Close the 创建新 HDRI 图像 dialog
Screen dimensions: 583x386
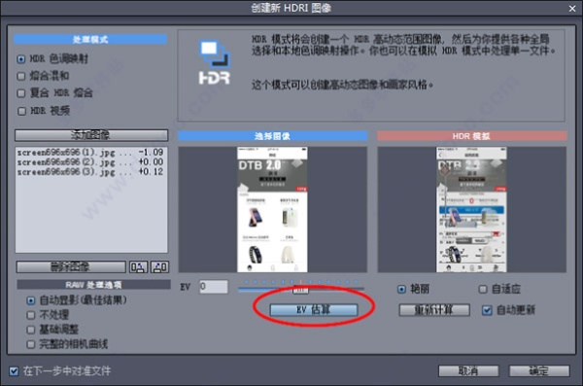point(572,8)
